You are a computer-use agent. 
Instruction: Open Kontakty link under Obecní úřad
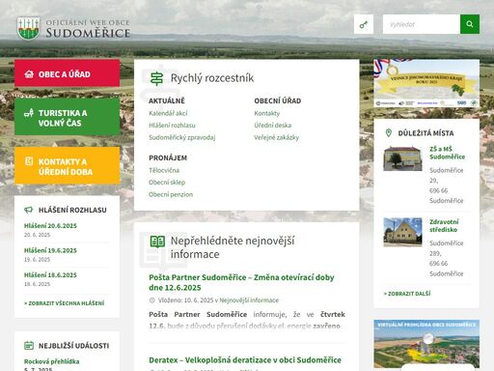[x=267, y=113]
